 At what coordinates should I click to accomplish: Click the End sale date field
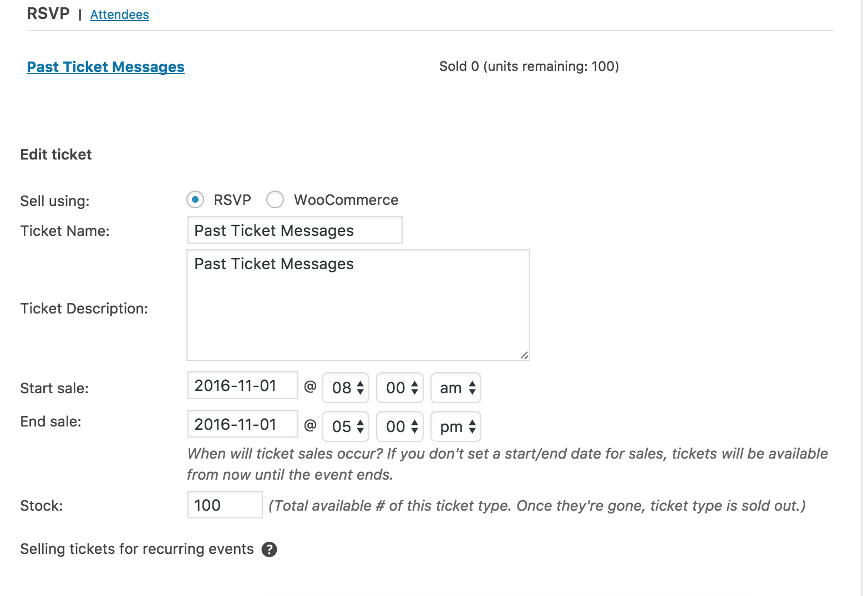[242, 424]
